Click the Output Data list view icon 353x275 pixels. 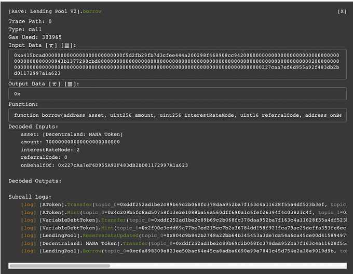pyautogui.click(x=70, y=84)
